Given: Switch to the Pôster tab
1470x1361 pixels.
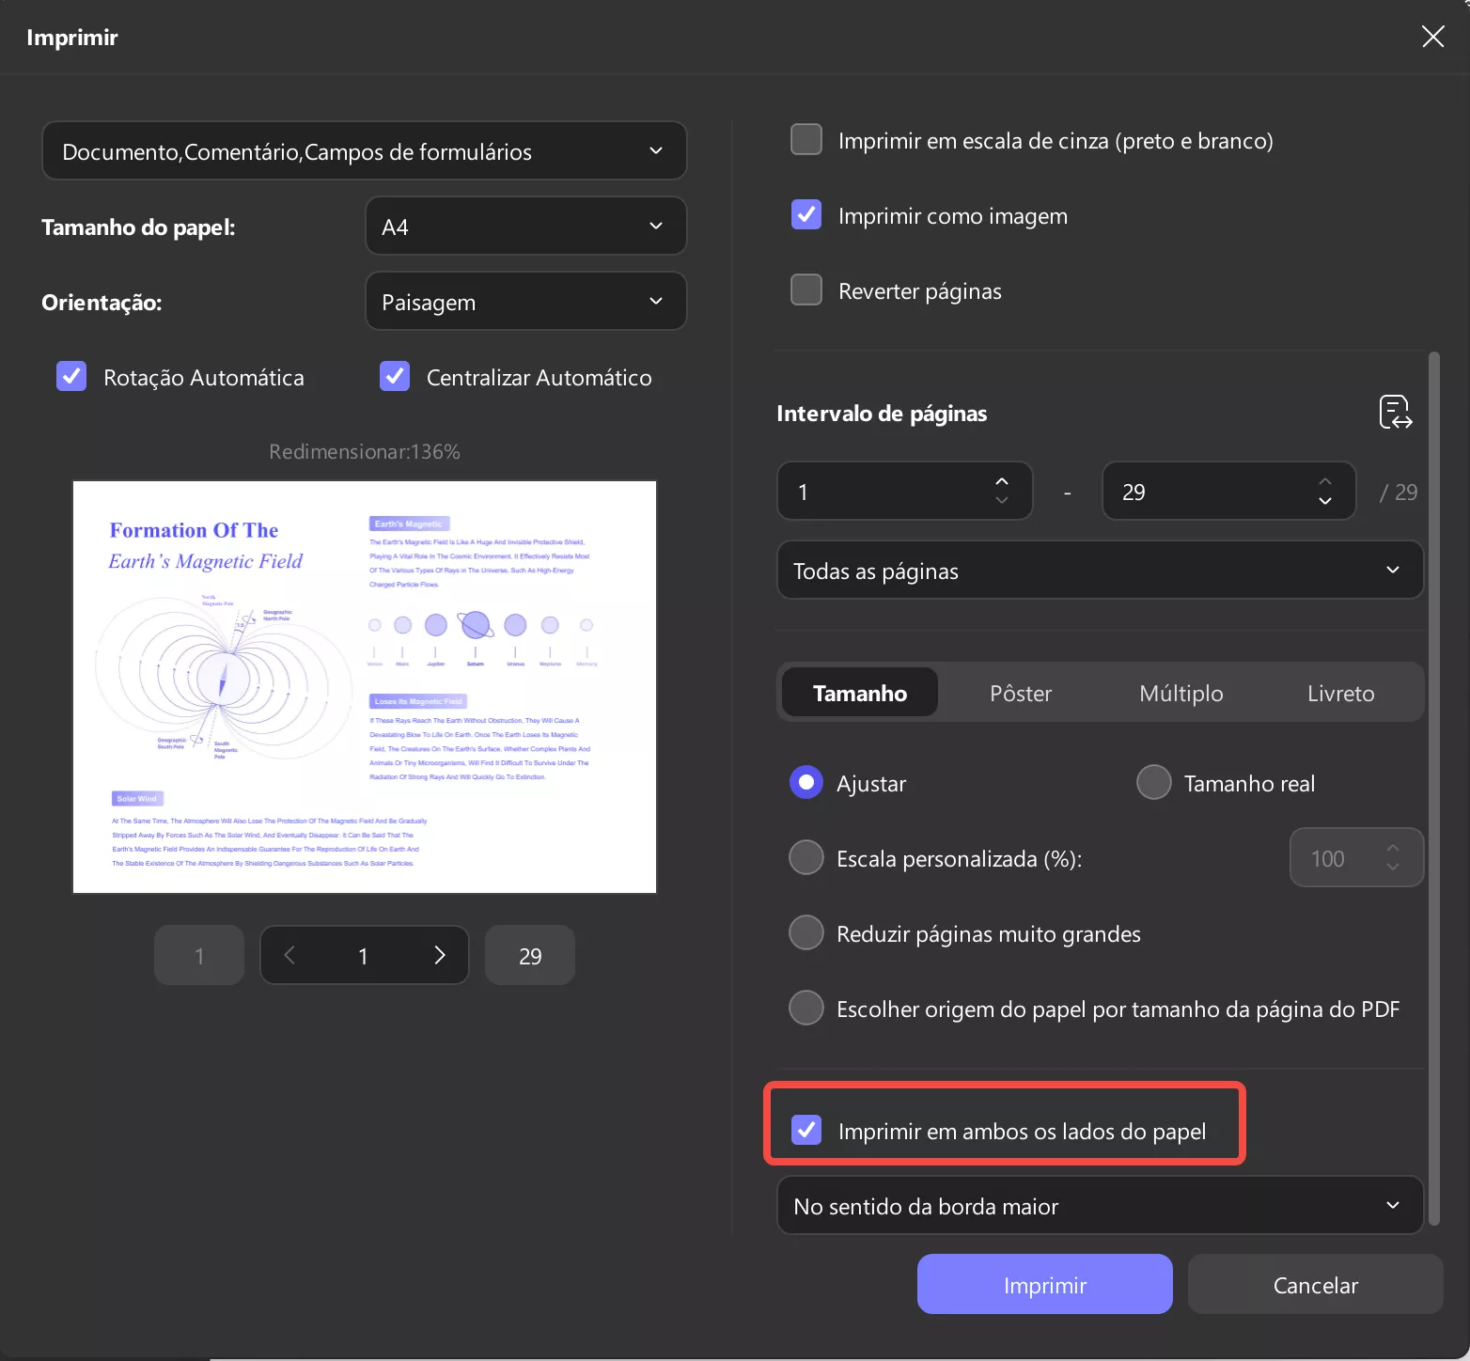Looking at the screenshot, I should 1020,693.
